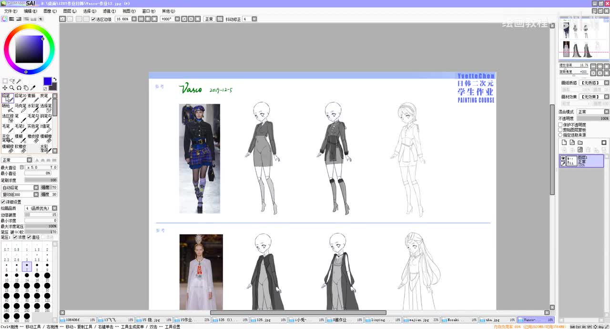Image resolution: width=610 pixels, height=329 pixels.
Task: Select the 2值笔 binary pen
Action: [x=46, y=129]
